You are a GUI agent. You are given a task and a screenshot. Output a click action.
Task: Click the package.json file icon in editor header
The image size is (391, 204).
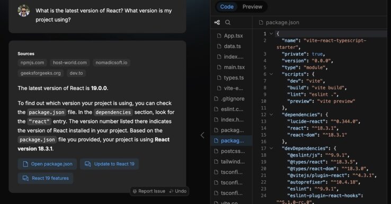[x=261, y=22]
